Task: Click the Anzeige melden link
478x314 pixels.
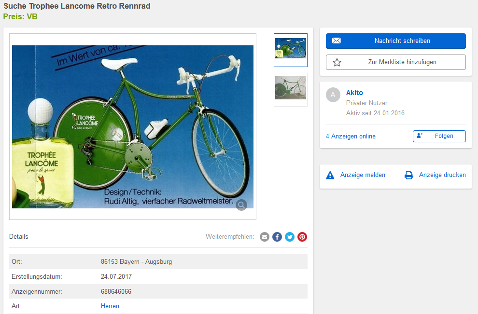Action: pyautogui.click(x=363, y=175)
